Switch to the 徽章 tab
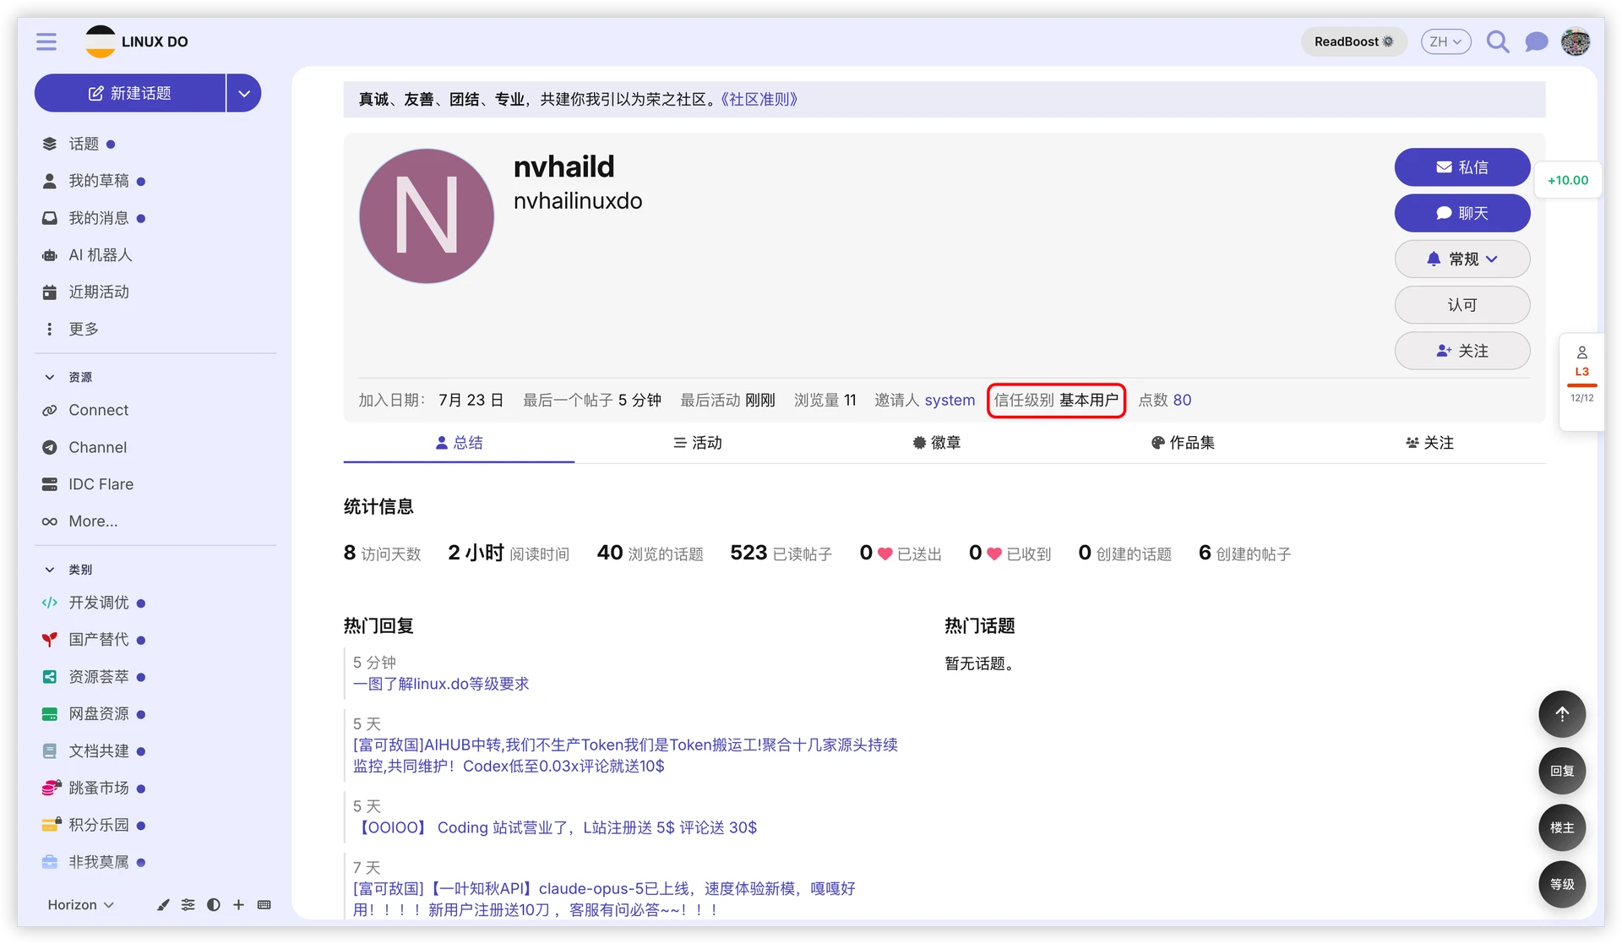Viewport: 1622px width, 944px height. click(936, 443)
